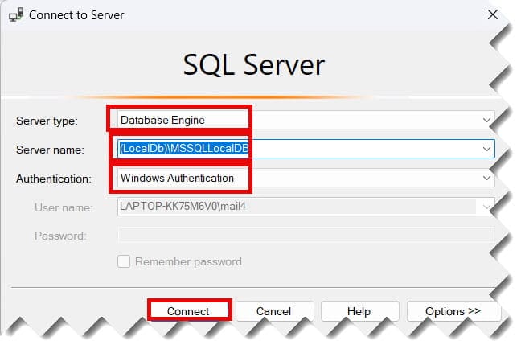Open the Server type dropdown arrow
This screenshot has height=349, width=521.
(x=486, y=120)
